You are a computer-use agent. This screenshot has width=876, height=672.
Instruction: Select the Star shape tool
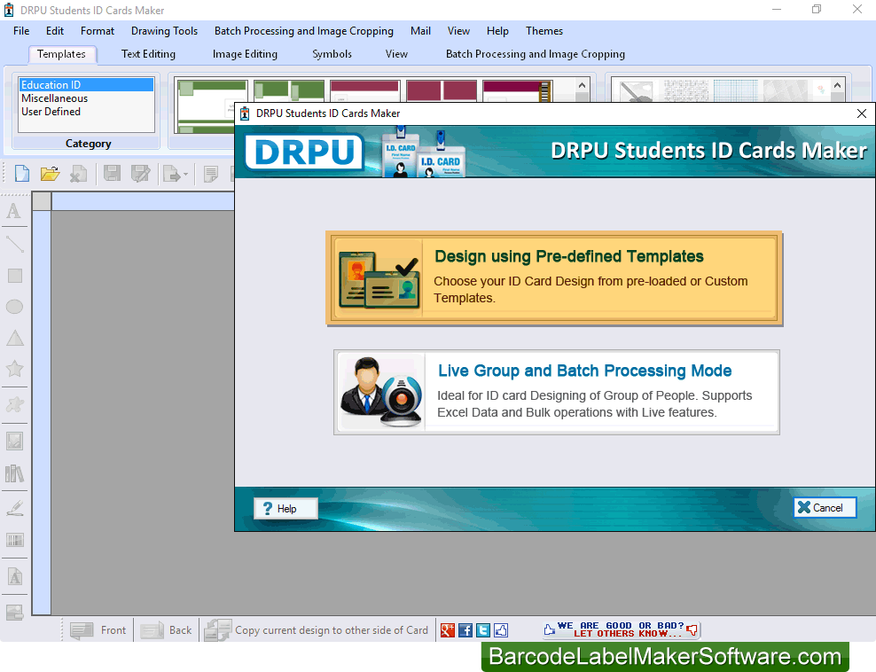(14, 369)
